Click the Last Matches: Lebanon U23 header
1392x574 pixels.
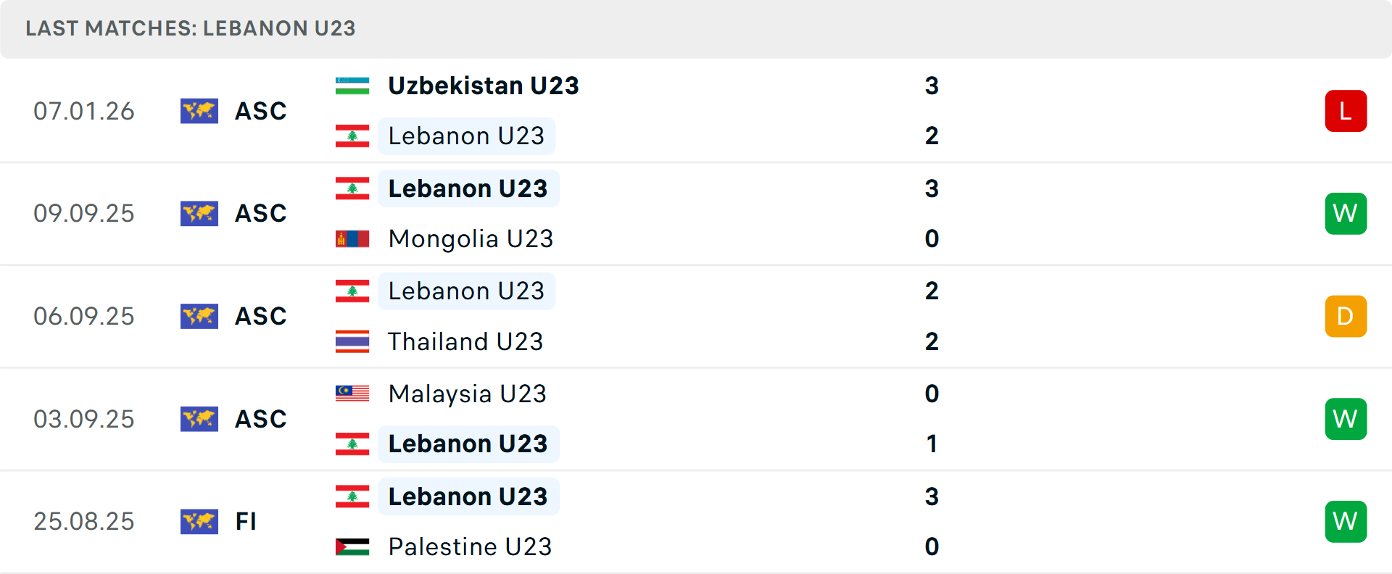pos(191,28)
